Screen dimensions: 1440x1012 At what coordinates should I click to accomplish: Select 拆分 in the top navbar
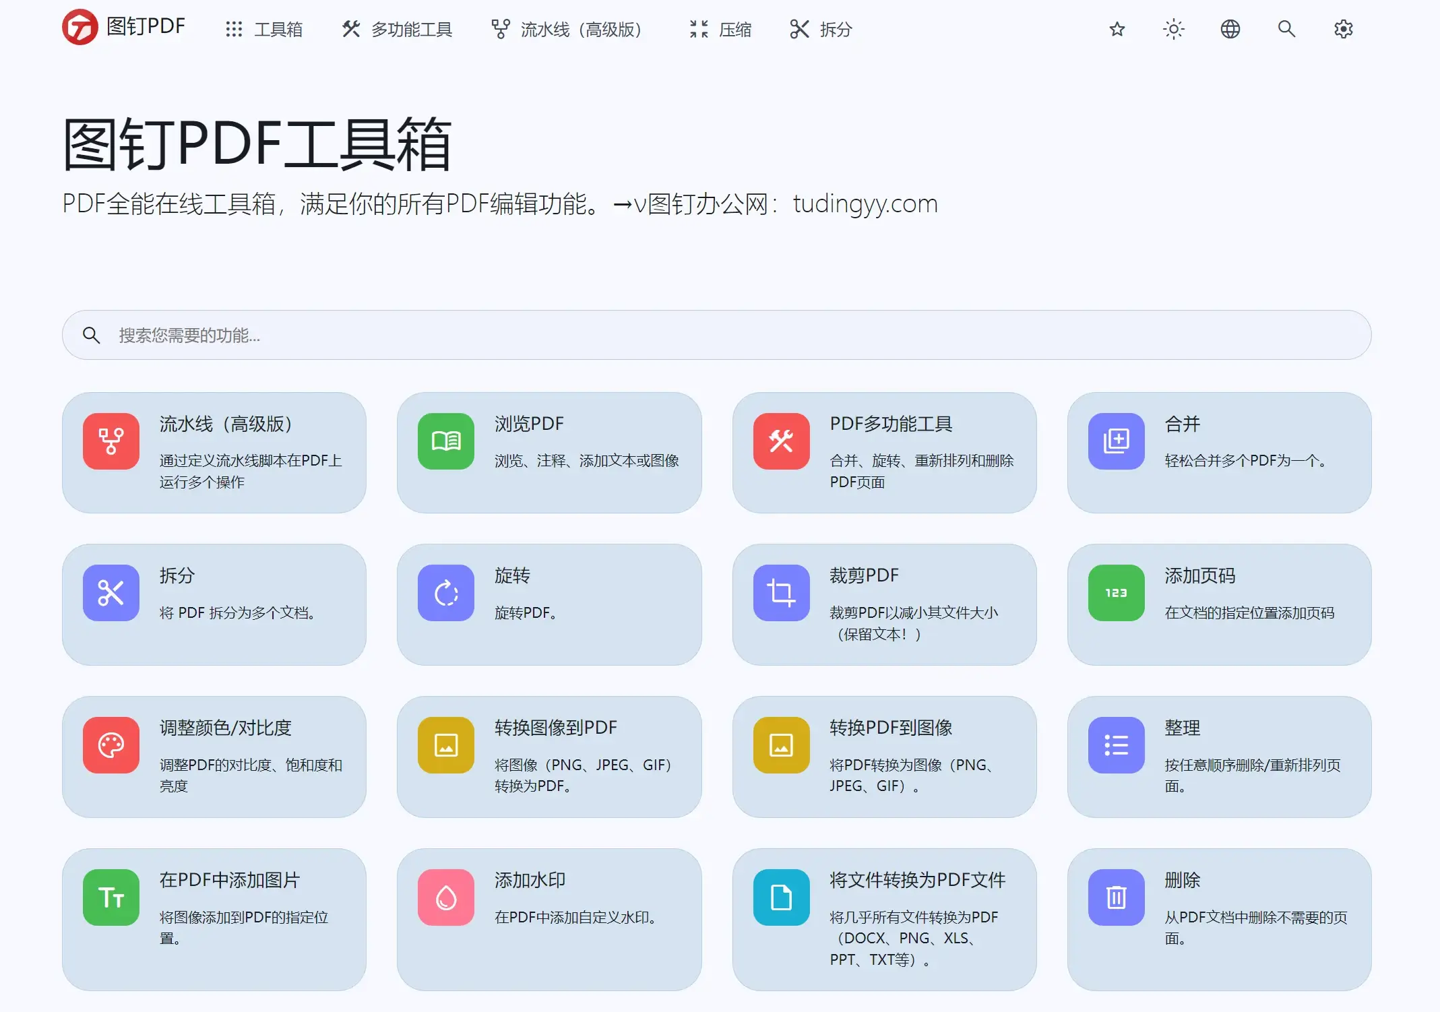pos(821,29)
